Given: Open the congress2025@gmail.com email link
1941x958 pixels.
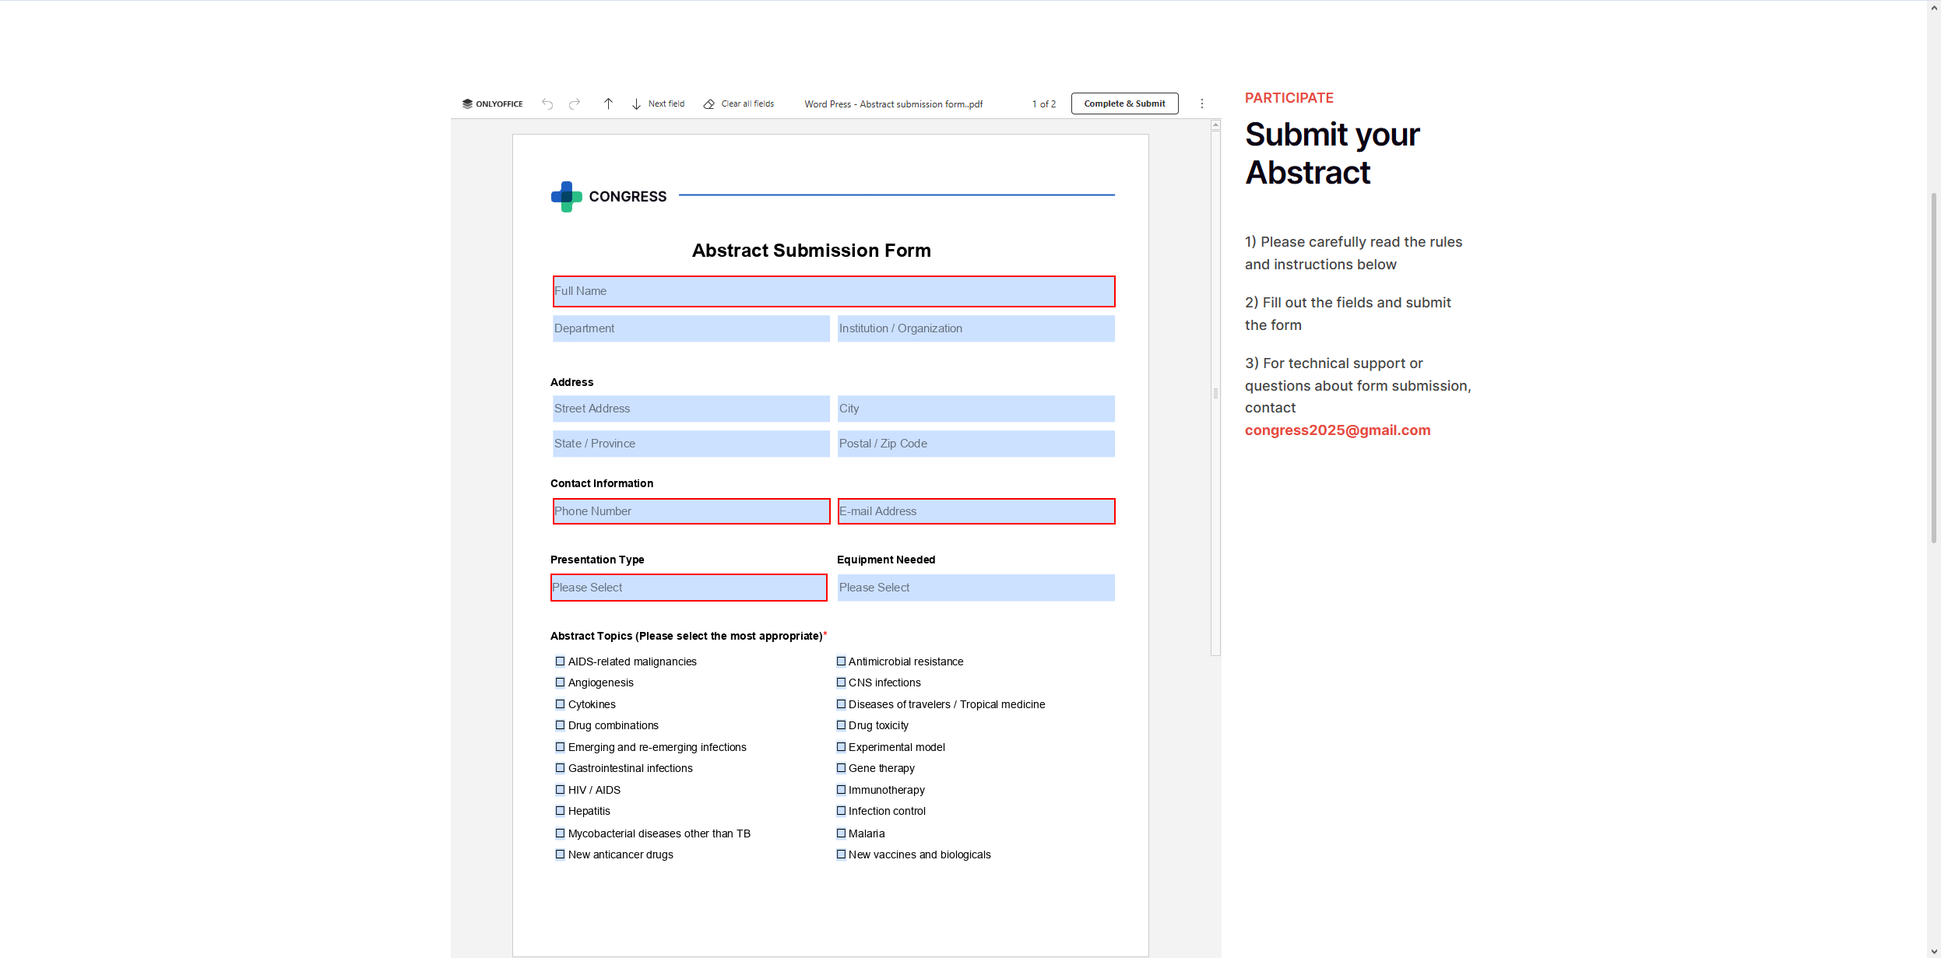Looking at the screenshot, I should pyautogui.click(x=1337, y=430).
